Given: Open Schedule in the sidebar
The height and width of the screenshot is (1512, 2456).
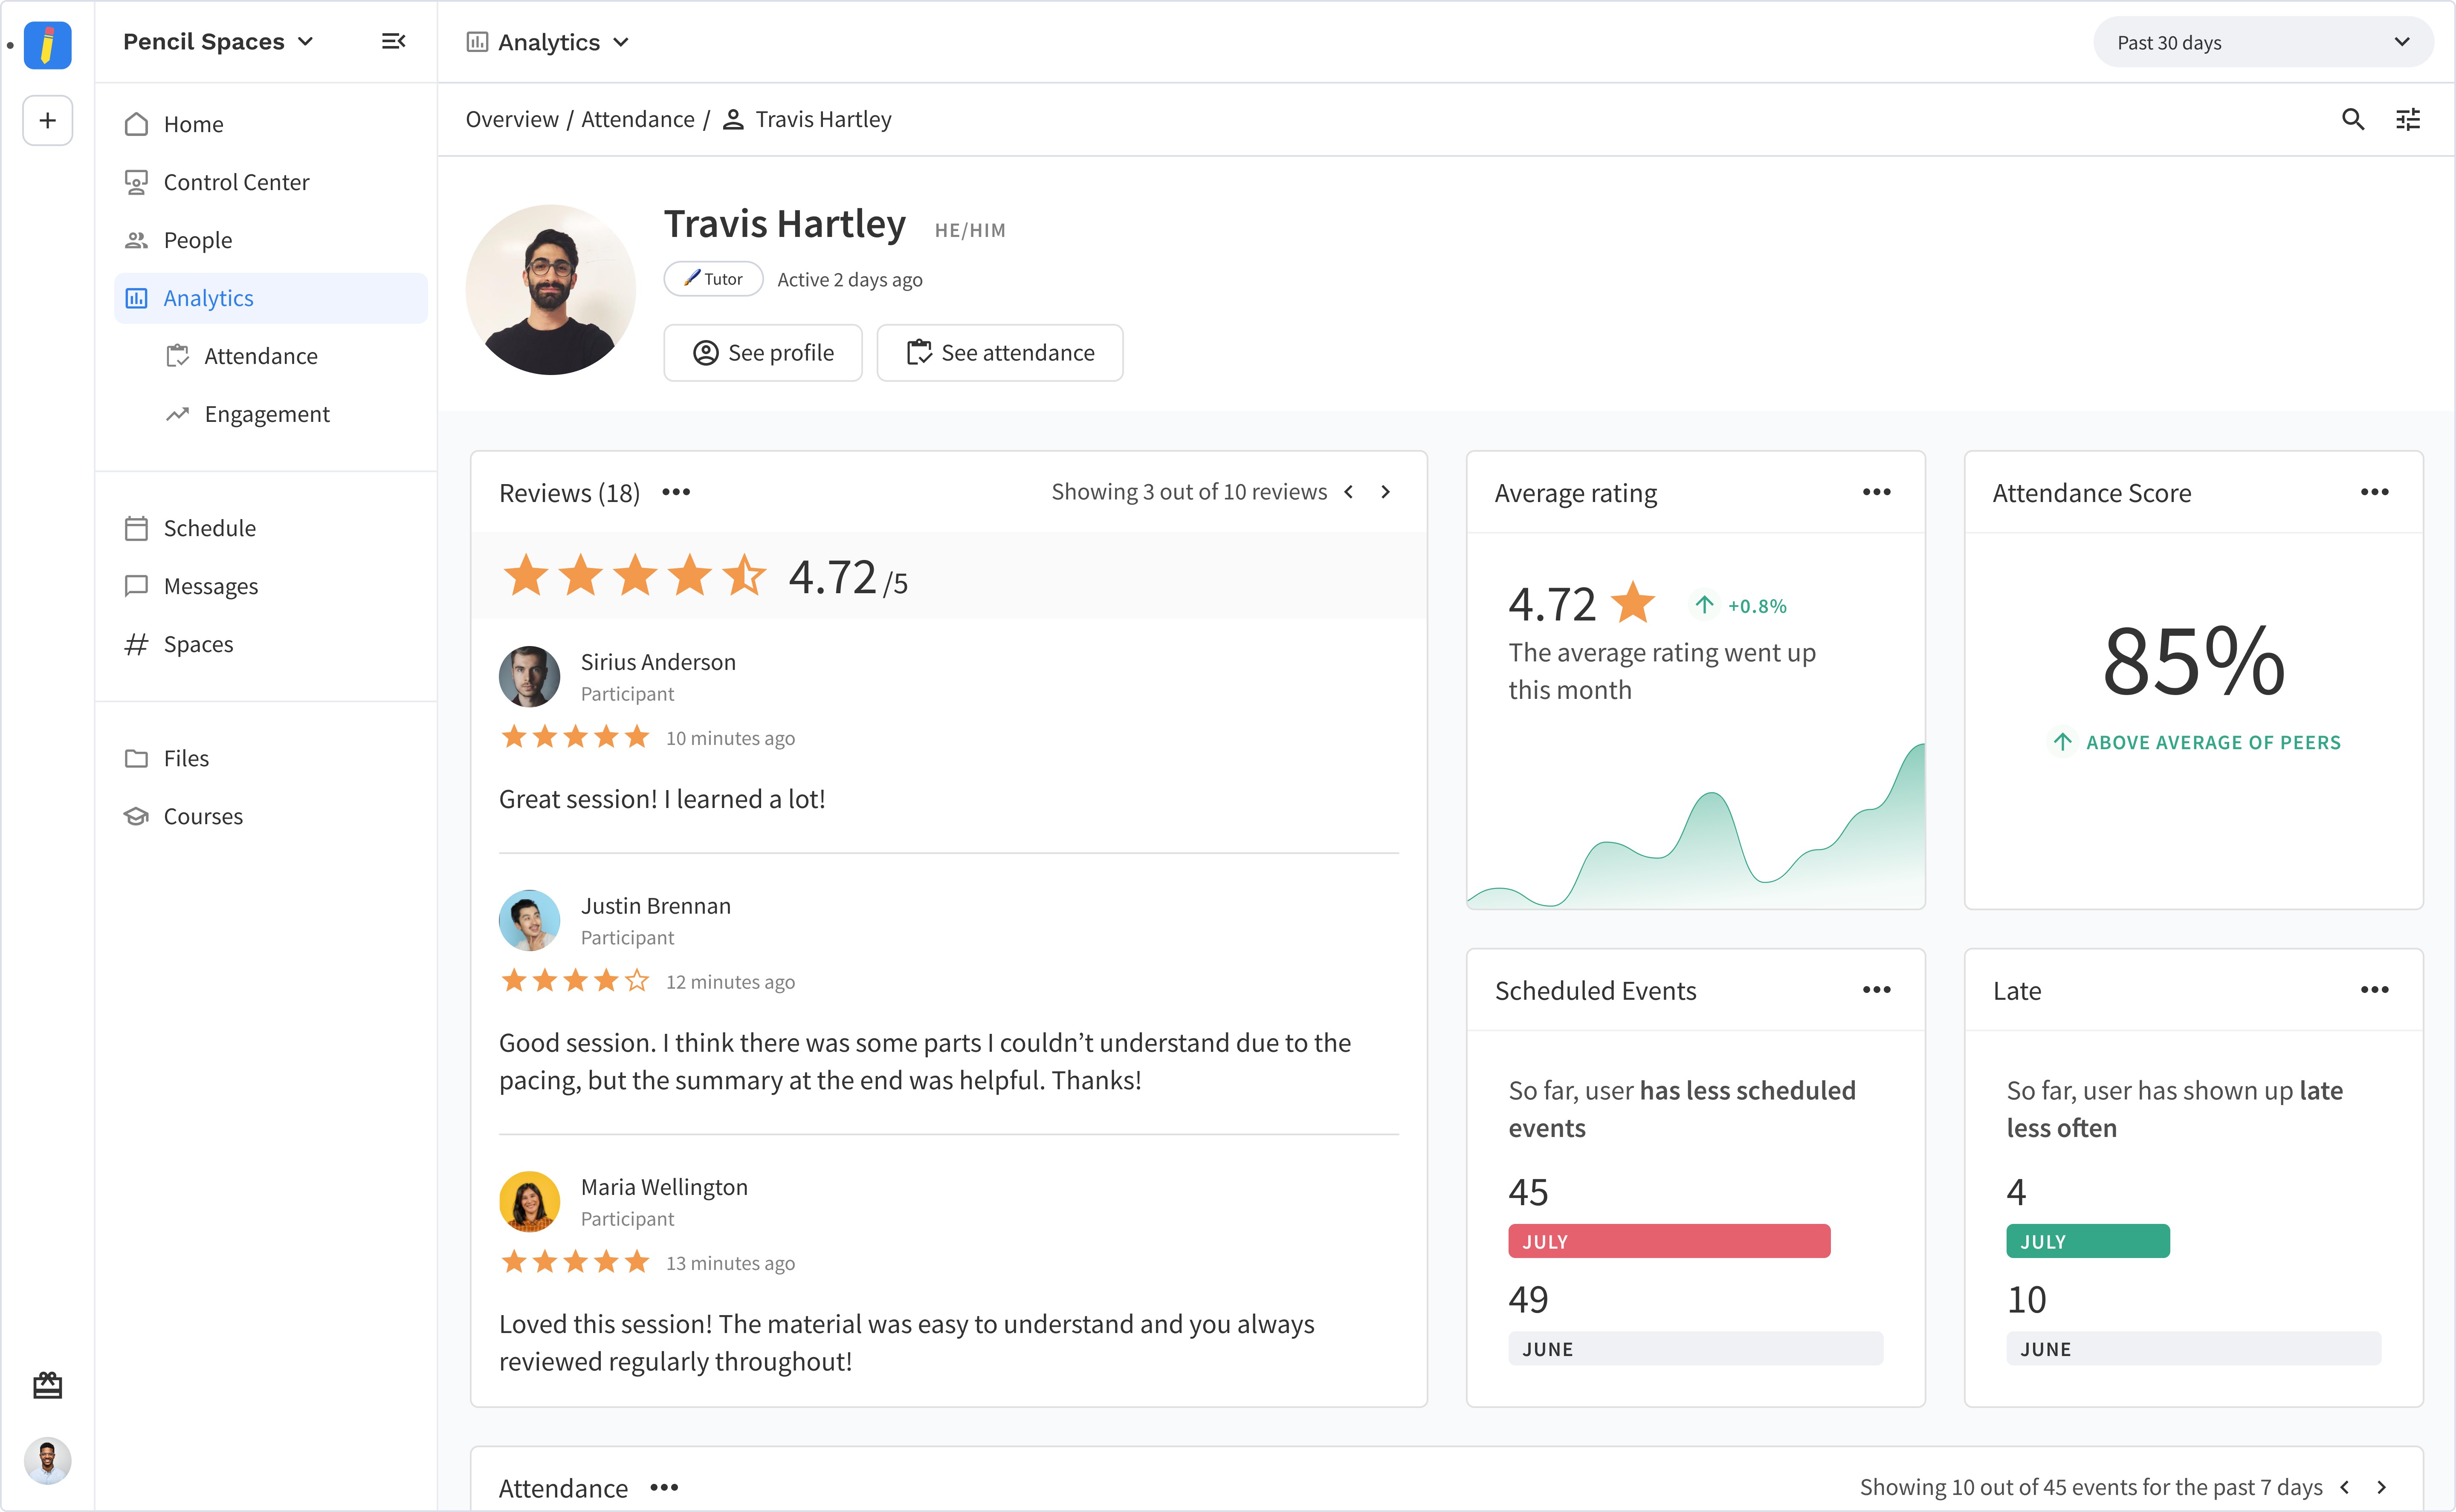Looking at the screenshot, I should (270, 528).
